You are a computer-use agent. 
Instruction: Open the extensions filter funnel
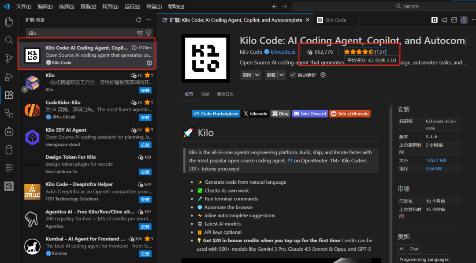[x=149, y=33]
